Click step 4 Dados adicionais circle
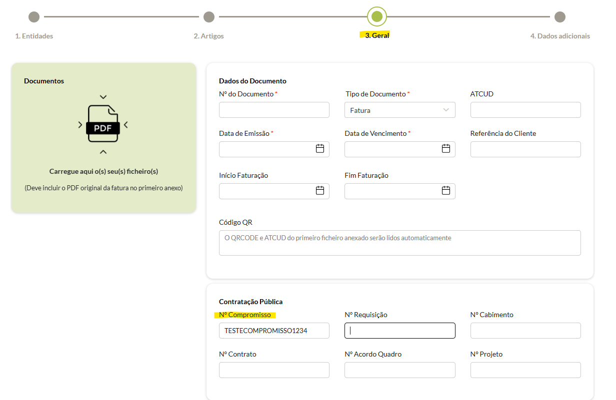This screenshot has width=616, height=400. [560, 17]
